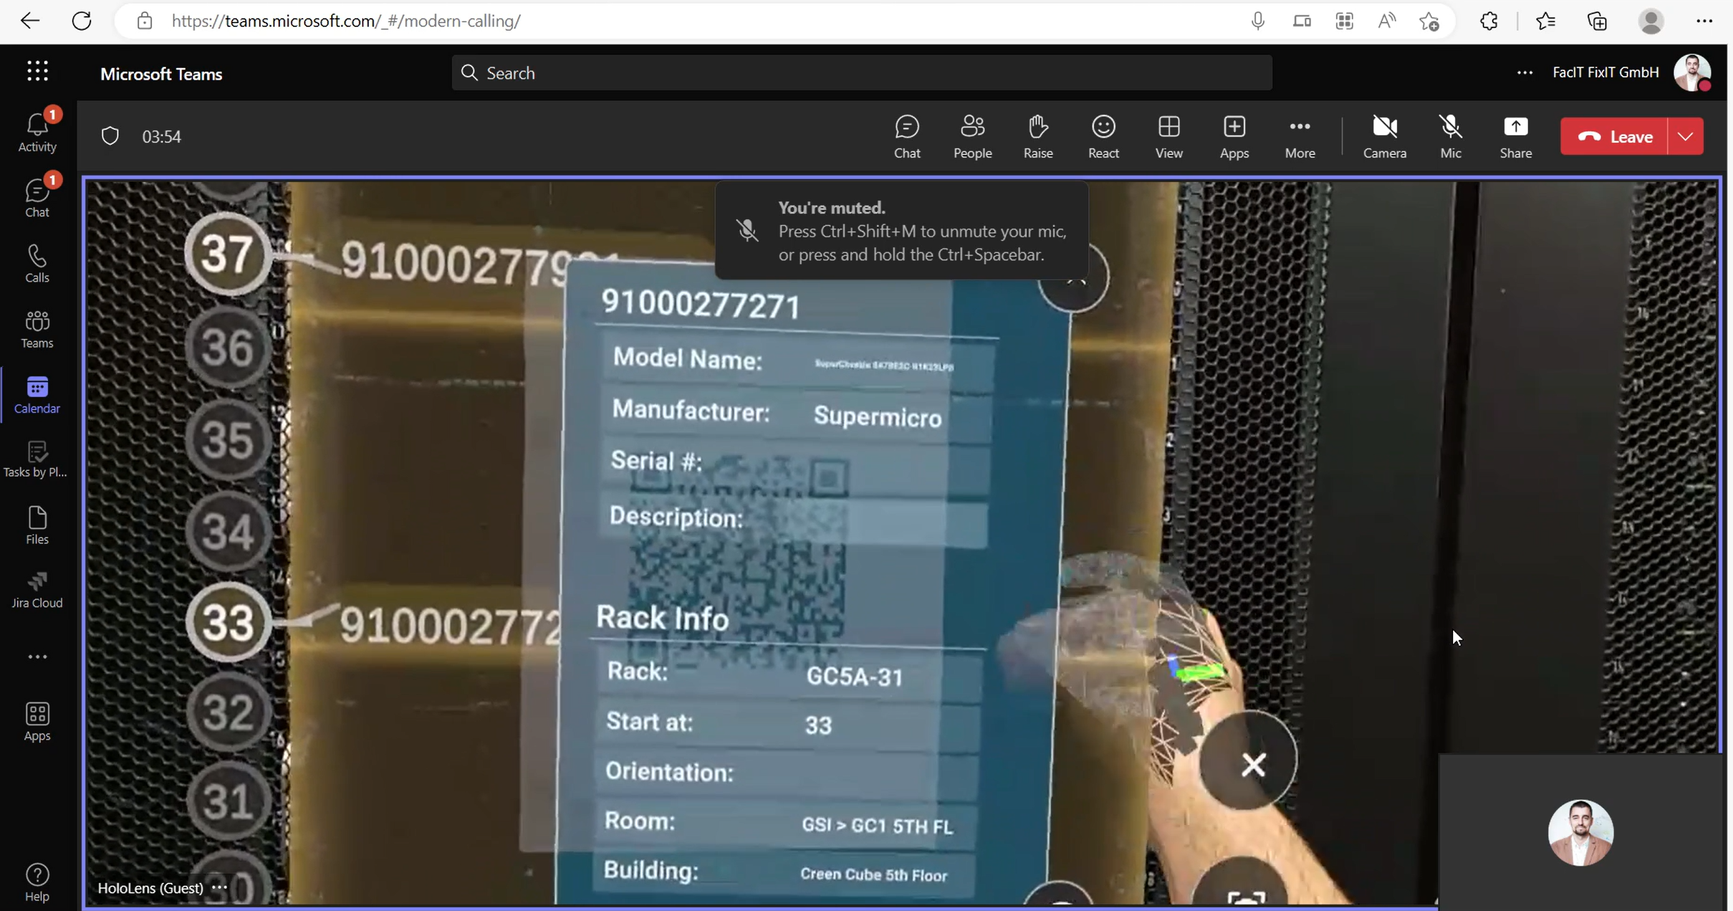Click the Teams Search box
Screen dimensions: 1733x911
(x=862, y=73)
